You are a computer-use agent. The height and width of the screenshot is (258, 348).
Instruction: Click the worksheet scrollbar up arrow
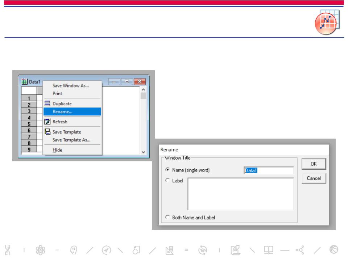(144, 89)
